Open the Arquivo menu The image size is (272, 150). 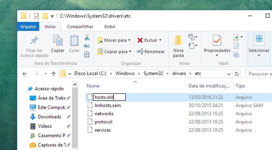point(28,27)
